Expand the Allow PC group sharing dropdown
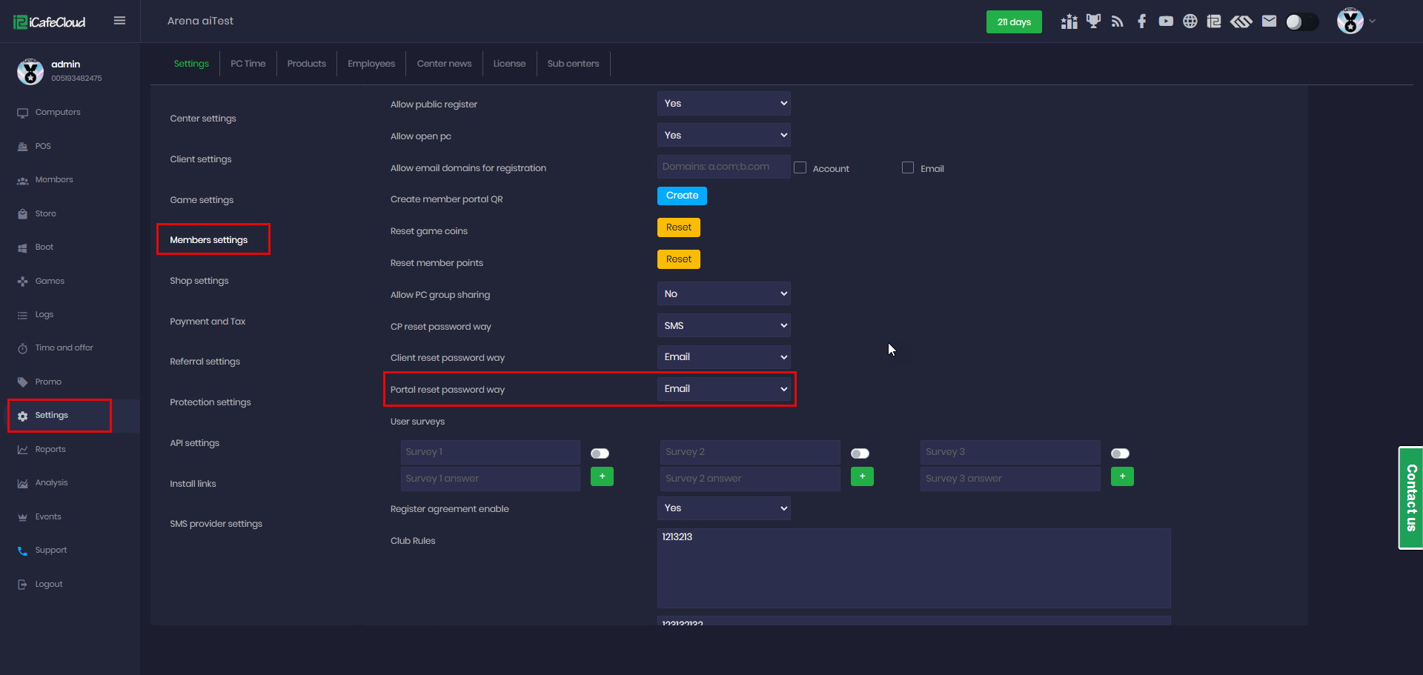Viewport: 1423px width, 675px height. 723,294
